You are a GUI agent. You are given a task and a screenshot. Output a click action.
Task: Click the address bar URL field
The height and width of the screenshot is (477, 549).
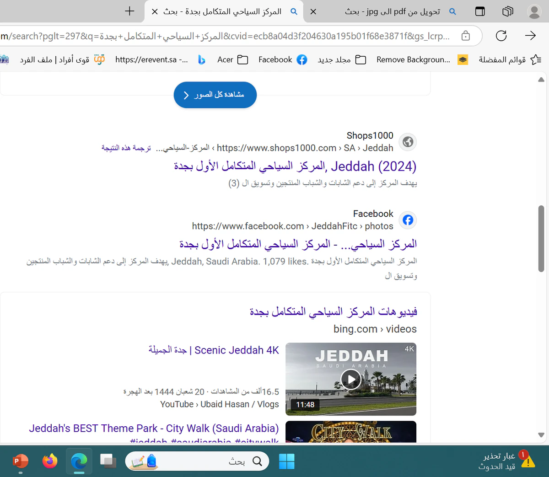[225, 36]
